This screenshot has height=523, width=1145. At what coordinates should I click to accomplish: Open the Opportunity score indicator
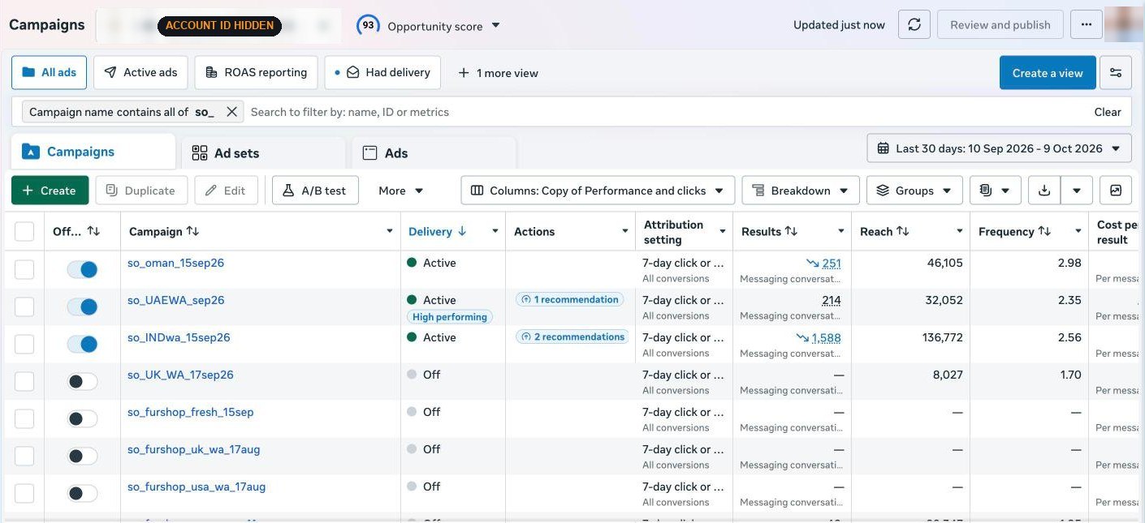click(x=429, y=26)
